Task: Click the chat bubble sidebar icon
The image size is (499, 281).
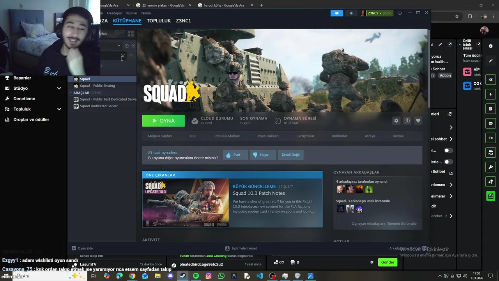Action: coord(491,123)
